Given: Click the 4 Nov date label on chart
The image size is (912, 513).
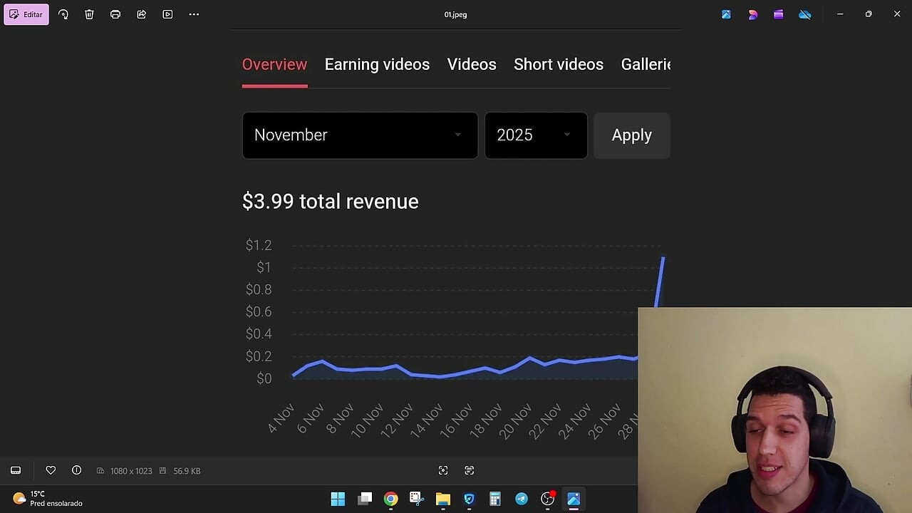Looking at the screenshot, I should [x=281, y=419].
